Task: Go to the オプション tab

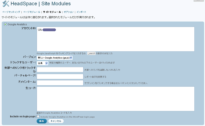Action: point(69,12)
